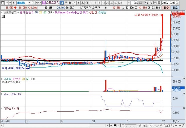Image resolution: width=186 pixels, height=128 pixels.
Task: Open chart settings gear icon
Action: [159, 3]
